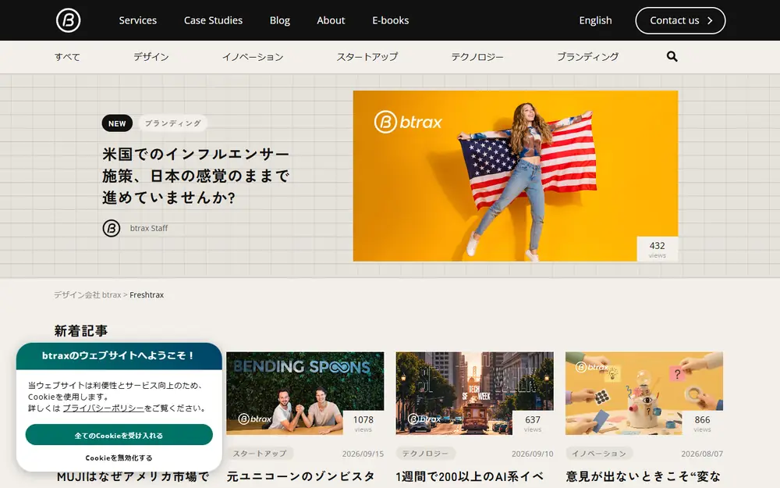Open Case Studies in top navigation
This screenshot has width=780, height=488.
pyautogui.click(x=214, y=20)
